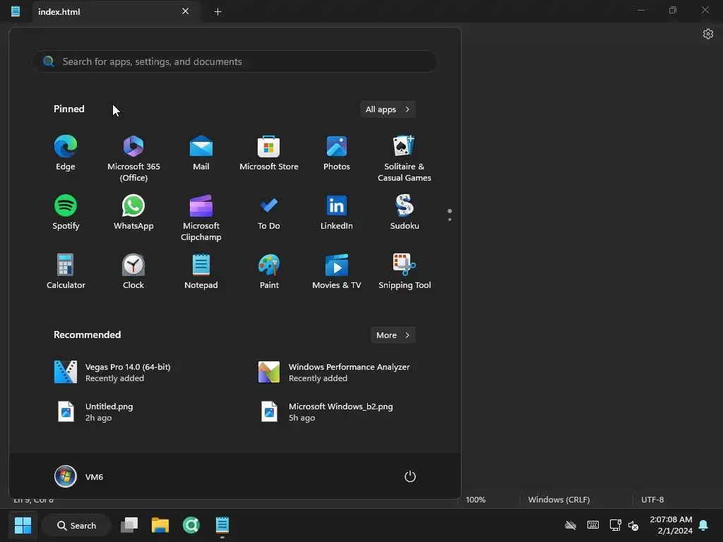
Task: Open Paint
Action: [x=269, y=272]
